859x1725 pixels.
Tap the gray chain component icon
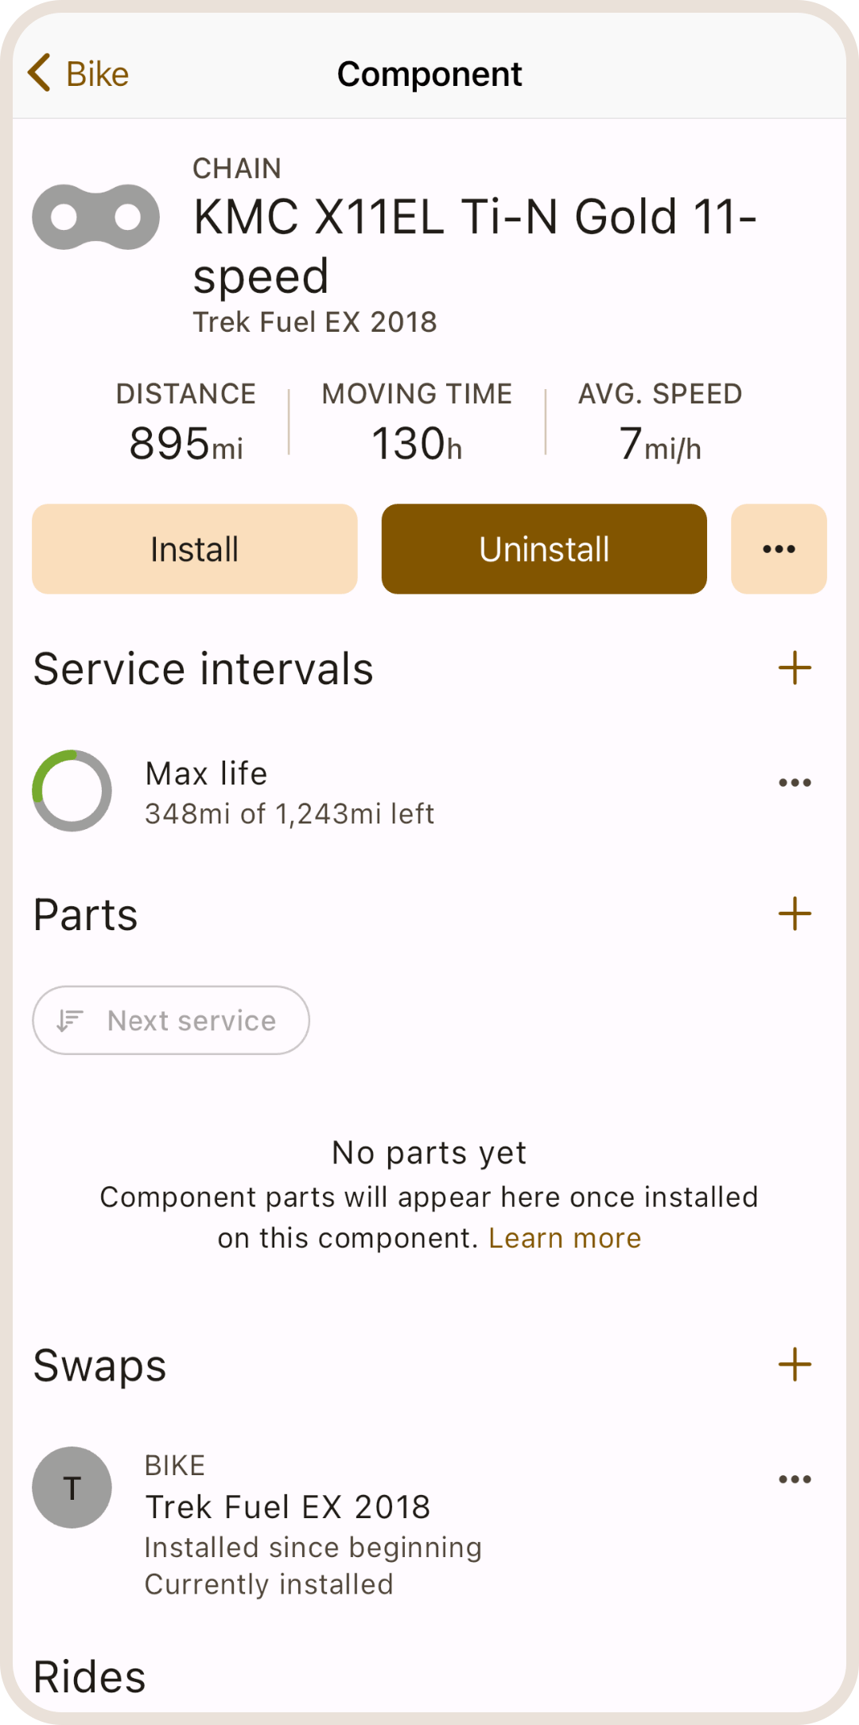95,217
